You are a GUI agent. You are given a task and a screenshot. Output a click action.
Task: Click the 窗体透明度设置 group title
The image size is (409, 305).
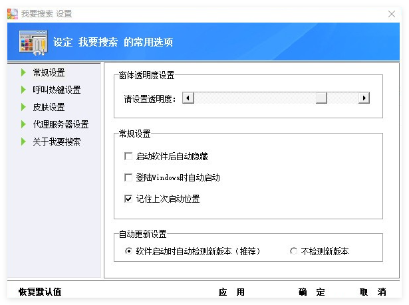[x=146, y=75]
